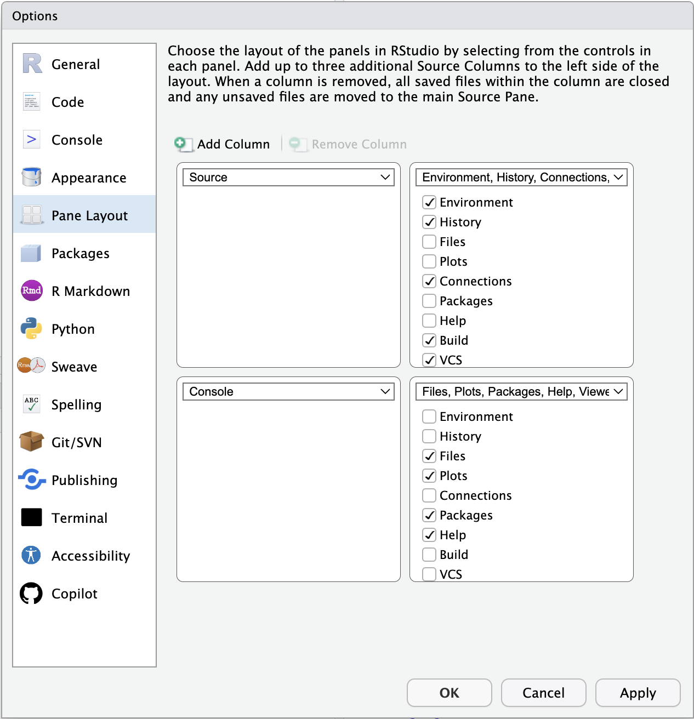Image resolution: width=694 pixels, height=719 pixels.
Task: Click the Code document icon
Action: (x=32, y=101)
